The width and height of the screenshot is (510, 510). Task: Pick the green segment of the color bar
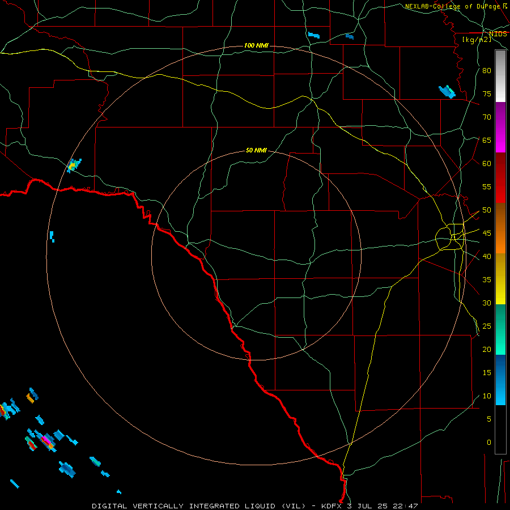point(500,329)
